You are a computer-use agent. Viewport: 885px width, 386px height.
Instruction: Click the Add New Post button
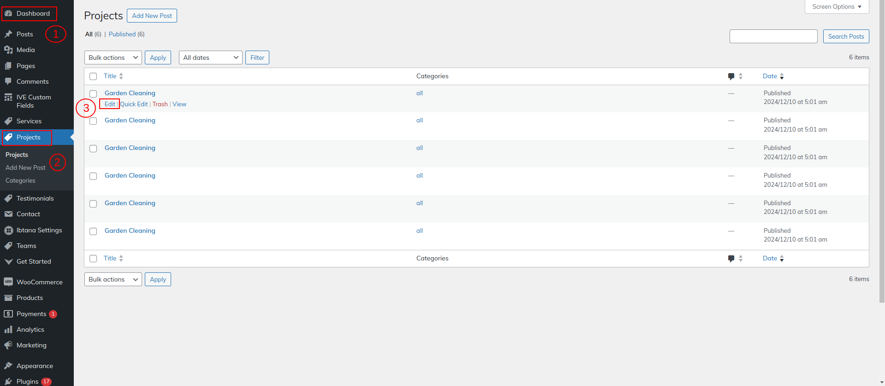tap(152, 16)
